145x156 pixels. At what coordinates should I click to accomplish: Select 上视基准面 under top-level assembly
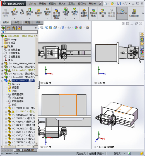(x=14, y=53)
